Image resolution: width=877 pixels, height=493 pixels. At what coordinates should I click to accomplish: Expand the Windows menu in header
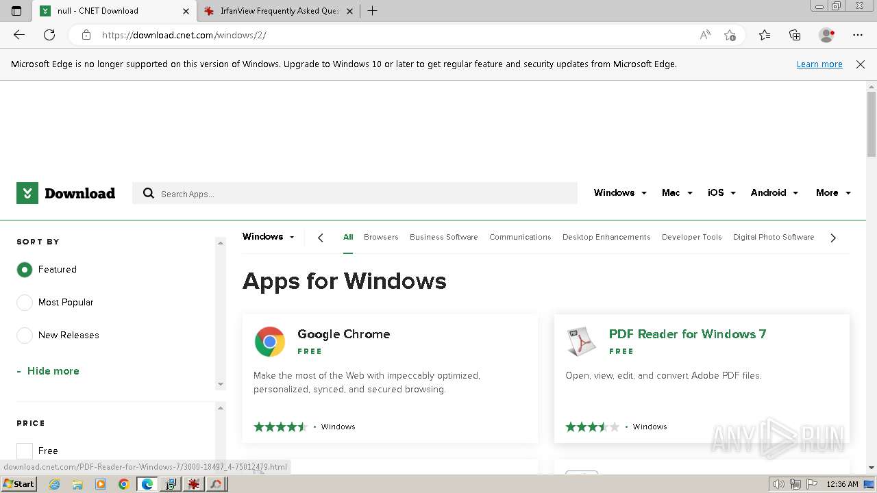point(620,193)
